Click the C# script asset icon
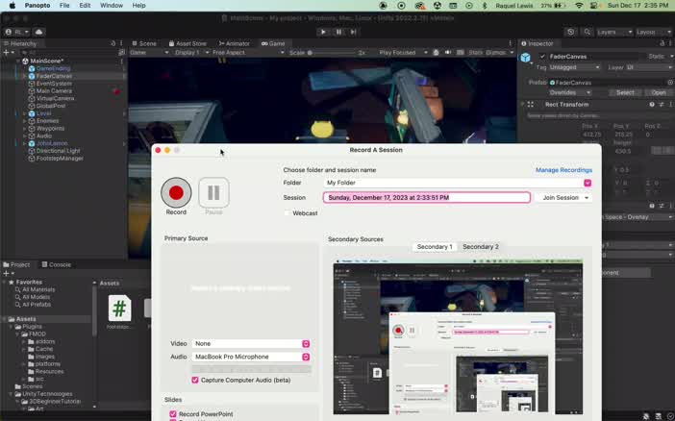 pos(119,308)
